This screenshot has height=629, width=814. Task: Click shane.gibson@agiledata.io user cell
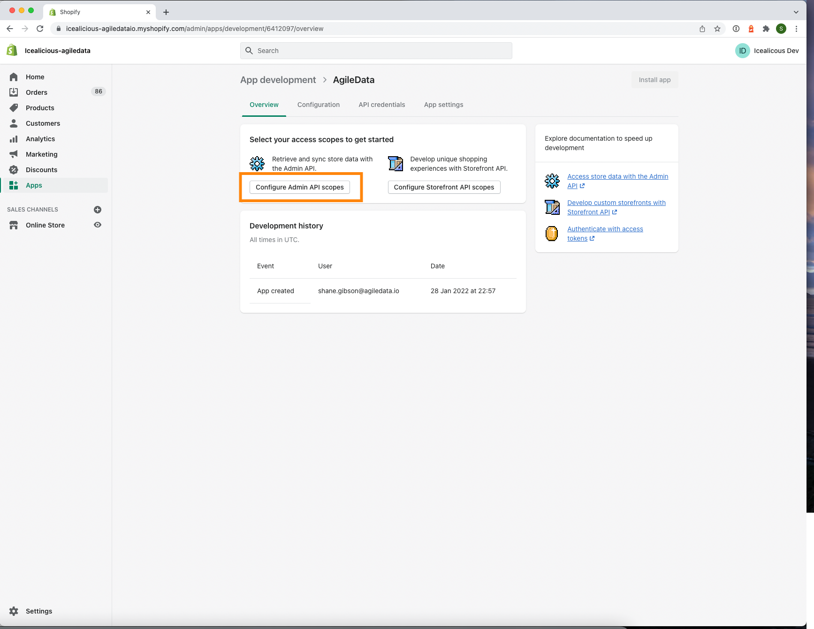pos(358,291)
